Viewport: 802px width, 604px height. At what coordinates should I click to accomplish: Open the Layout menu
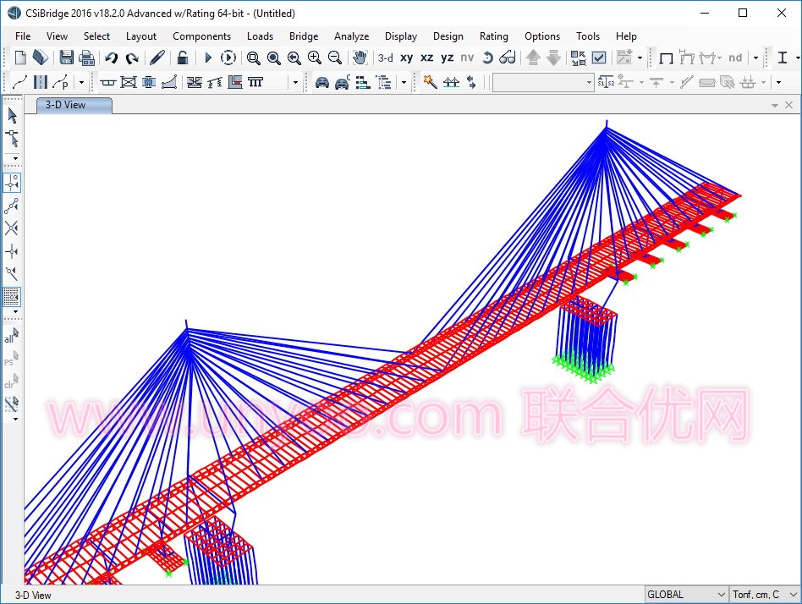141,36
